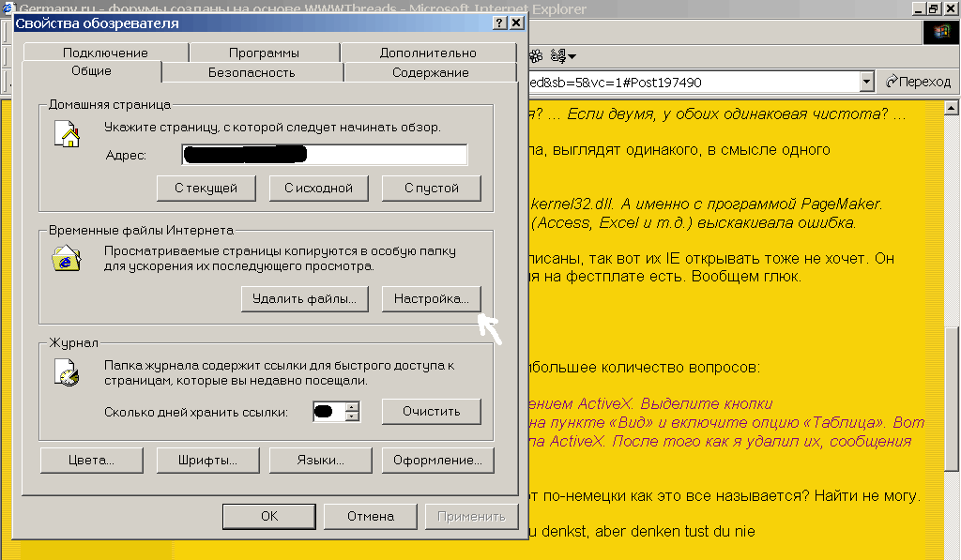The width and height of the screenshot is (961, 560).
Task: Select the Подключение tab
Action: point(105,53)
